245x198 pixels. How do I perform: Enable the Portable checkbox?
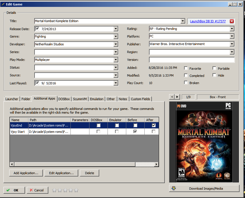215,68
